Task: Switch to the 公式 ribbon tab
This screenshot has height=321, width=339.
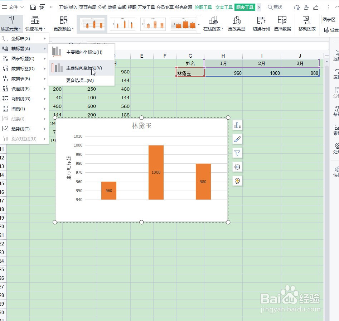Action: click(x=102, y=8)
